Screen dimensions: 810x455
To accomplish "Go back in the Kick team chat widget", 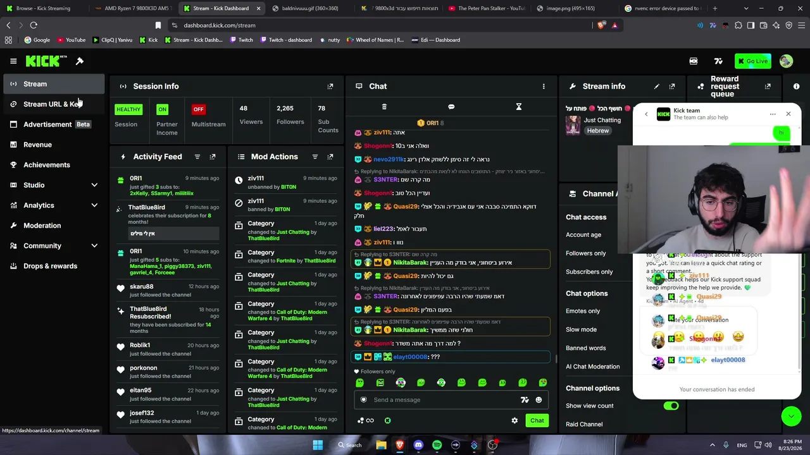I will pyautogui.click(x=646, y=114).
